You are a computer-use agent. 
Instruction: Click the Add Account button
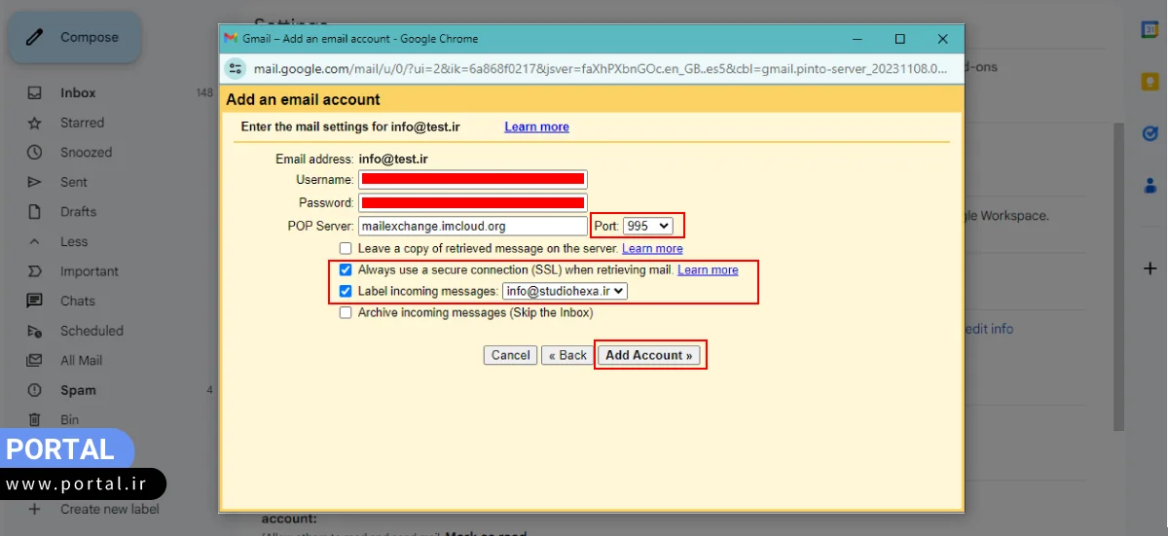pyautogui.click(x=648, y=355)
